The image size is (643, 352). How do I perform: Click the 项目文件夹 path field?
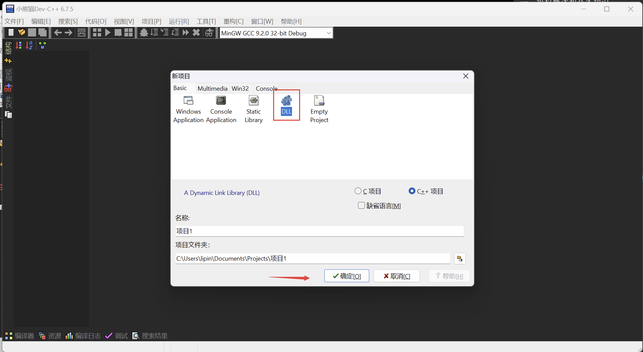point(313,259)
